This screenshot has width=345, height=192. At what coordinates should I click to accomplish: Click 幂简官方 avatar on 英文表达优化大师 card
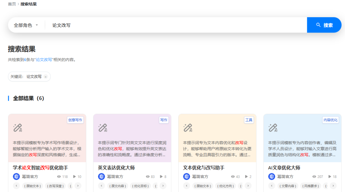coord(101,177)
